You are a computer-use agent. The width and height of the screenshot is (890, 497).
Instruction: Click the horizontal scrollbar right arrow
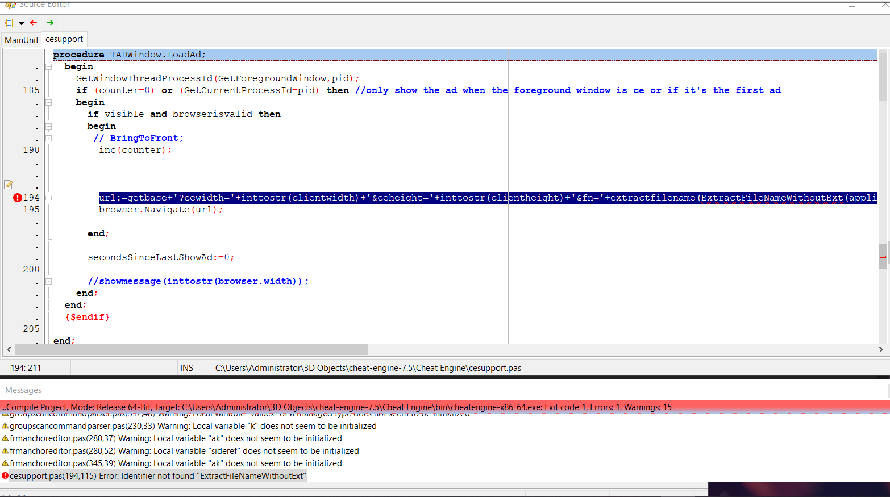coord(881,349)
